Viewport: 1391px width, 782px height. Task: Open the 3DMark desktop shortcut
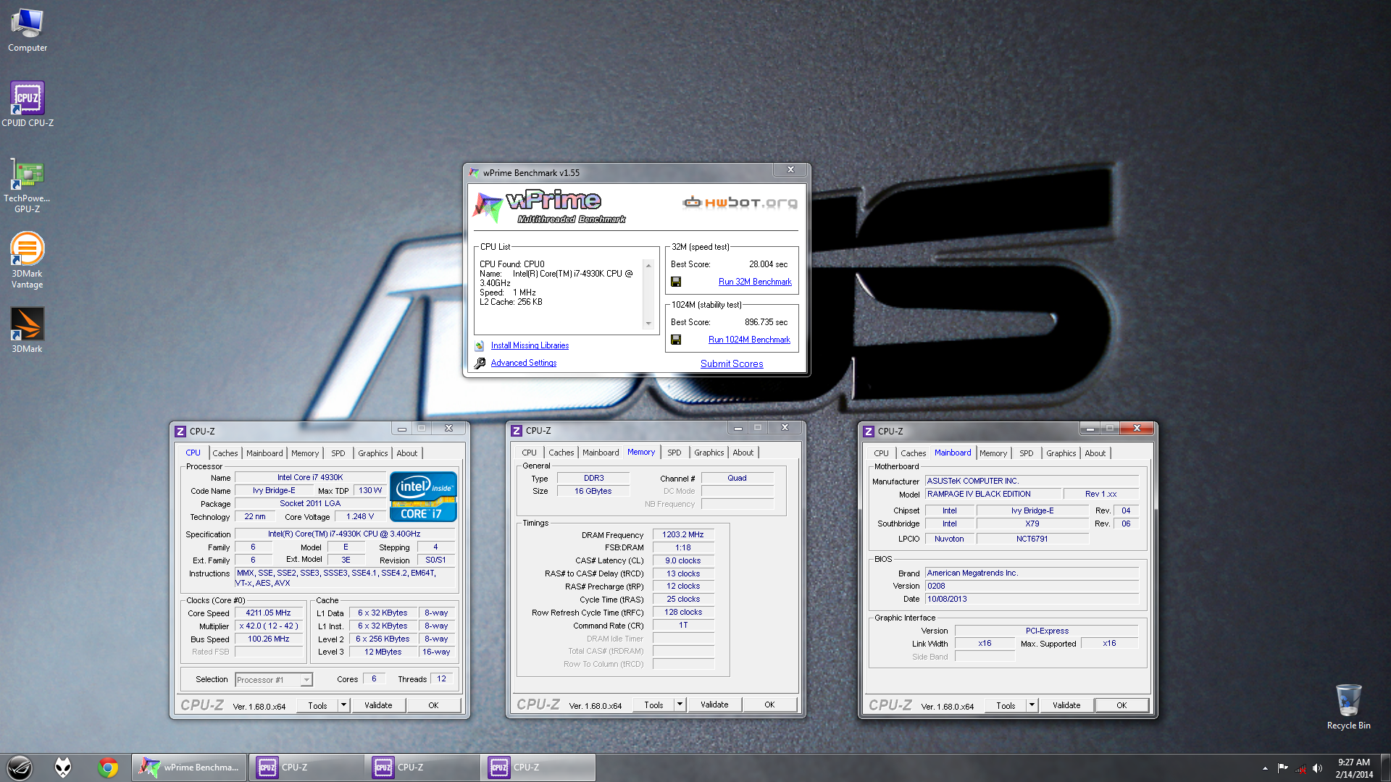pos(28,331)
